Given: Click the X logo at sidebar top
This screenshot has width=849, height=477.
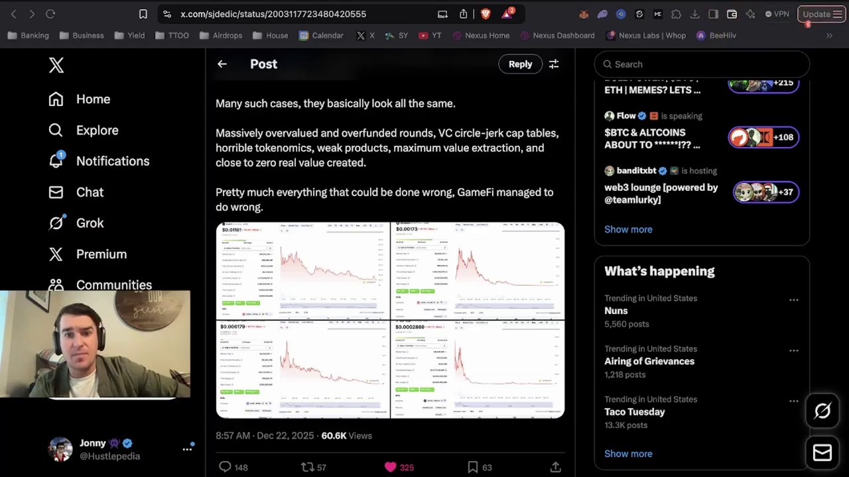Looking at the screenshot, I should point(56,64).
